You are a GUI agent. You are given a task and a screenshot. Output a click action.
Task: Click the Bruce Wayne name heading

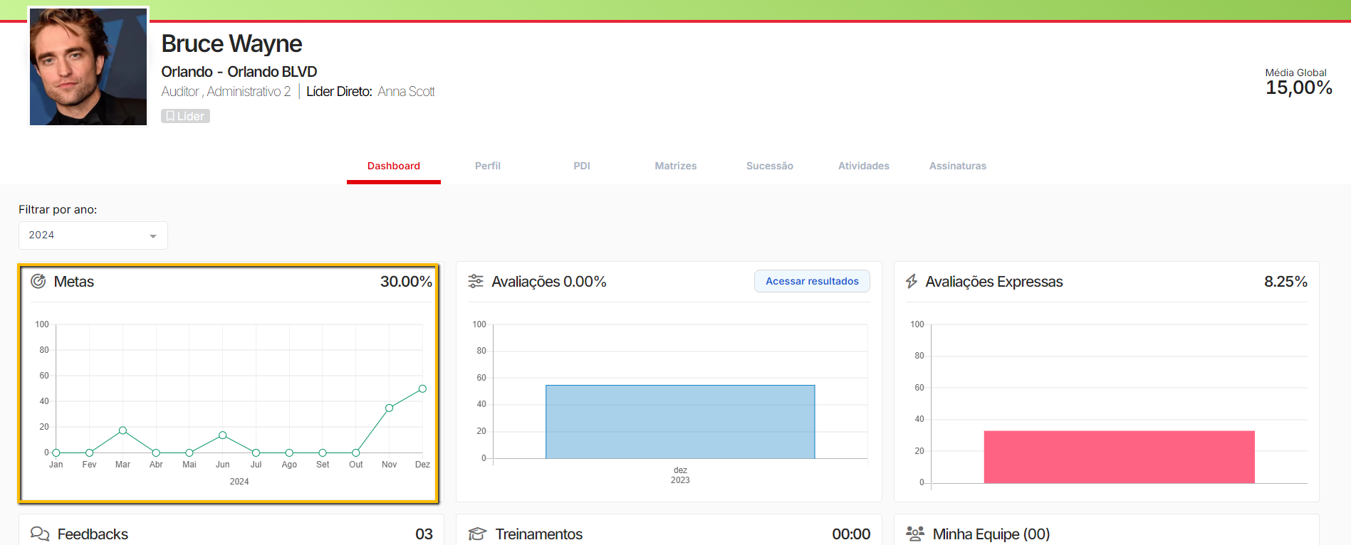[x=231, y=44]
